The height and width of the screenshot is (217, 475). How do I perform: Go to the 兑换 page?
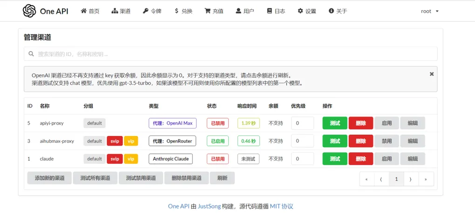[183, 11]
